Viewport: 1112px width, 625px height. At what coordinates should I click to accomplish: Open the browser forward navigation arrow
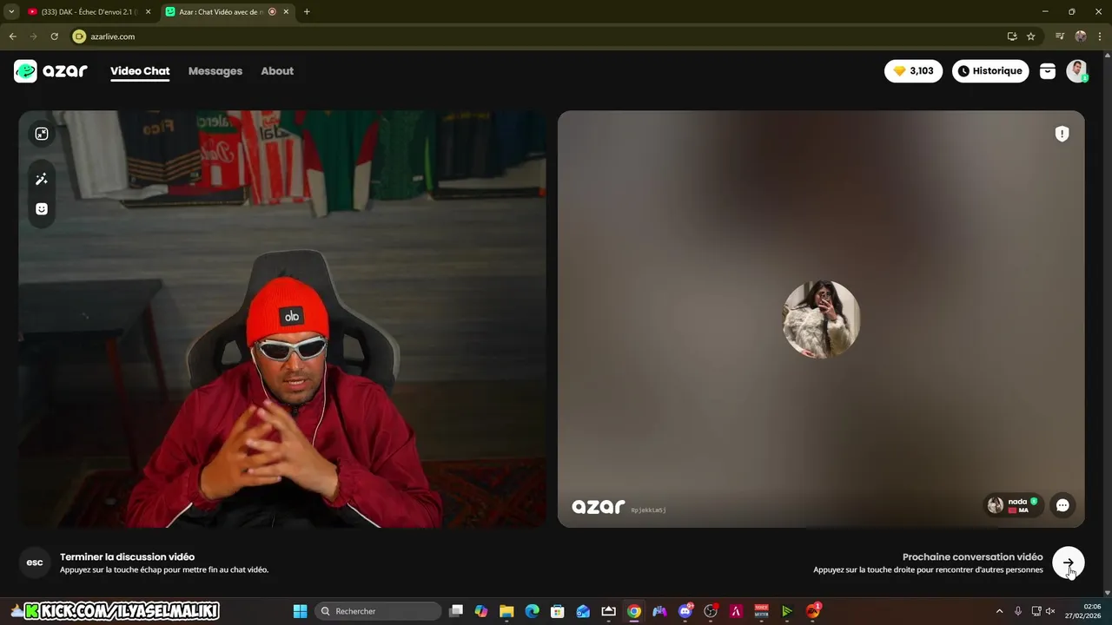click(x=33, y=36)
